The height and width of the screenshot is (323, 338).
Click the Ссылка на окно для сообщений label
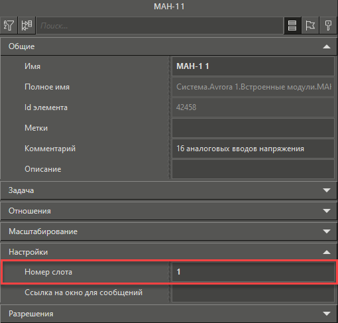click(84, 292)
